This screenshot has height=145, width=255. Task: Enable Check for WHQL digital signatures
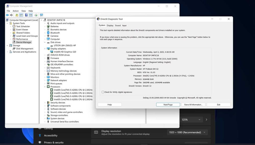tap(103, 92)
